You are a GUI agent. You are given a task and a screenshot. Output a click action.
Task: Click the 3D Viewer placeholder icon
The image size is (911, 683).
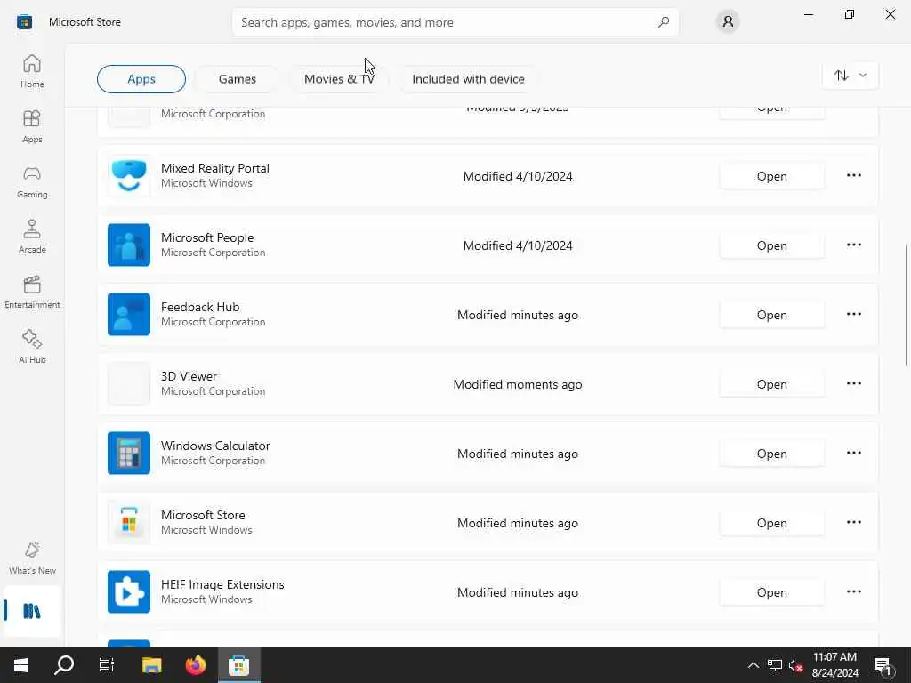point(129,384)
